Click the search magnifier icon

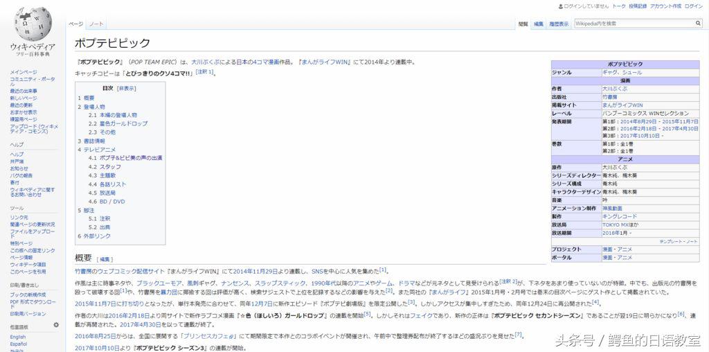click(698, 23)
